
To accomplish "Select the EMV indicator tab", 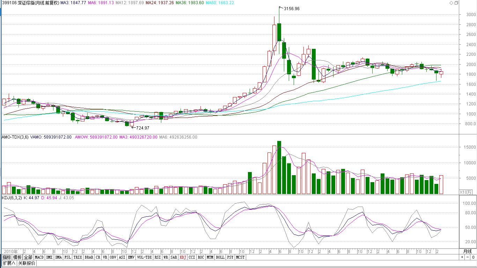I will [x=131, y=257].
